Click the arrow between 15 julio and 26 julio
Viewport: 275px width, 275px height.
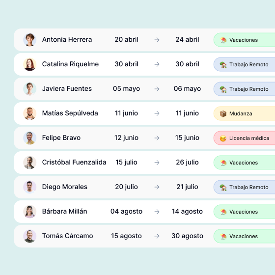157,163
